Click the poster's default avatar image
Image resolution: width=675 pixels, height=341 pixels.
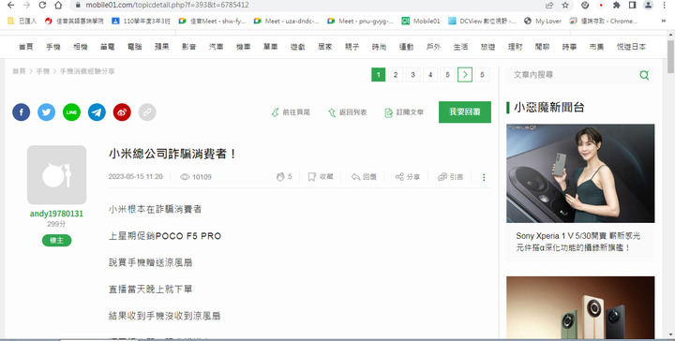click(57, 174)
